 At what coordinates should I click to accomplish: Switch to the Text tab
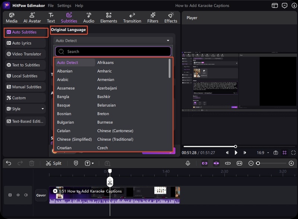tap(51, 18)
